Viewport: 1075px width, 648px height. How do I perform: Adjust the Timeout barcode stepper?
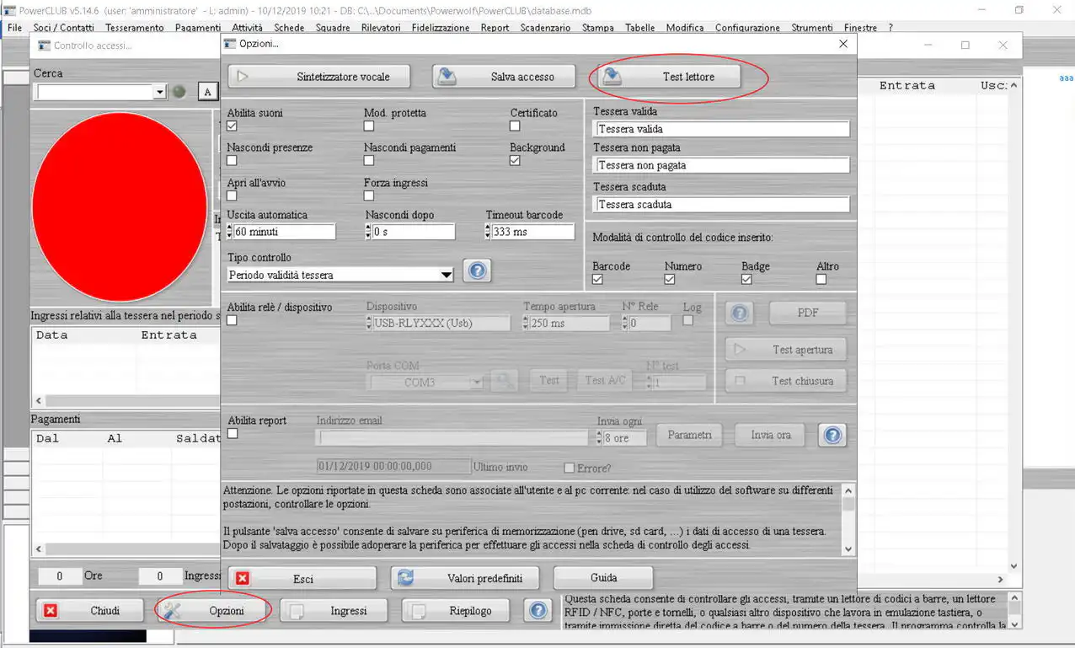pos(489,232)
